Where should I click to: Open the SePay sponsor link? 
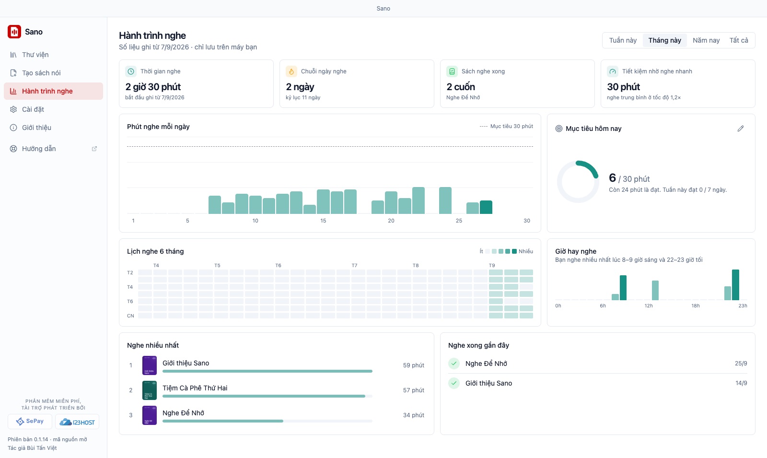[30, 422]
